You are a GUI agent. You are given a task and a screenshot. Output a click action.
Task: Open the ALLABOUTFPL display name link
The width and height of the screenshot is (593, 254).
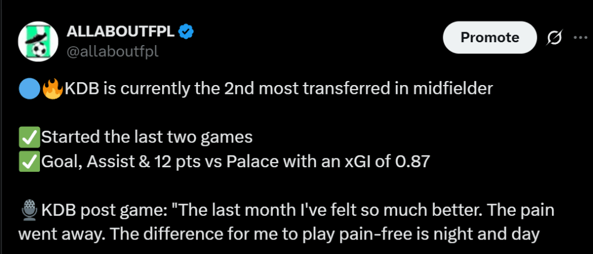[x=121, y=32]
